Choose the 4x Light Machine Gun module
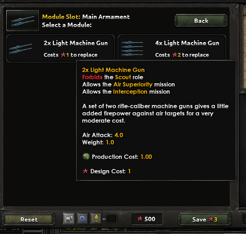 [x=172, y=47]
